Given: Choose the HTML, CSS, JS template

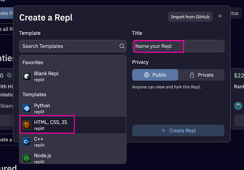Looking at the screenshot, I should (x=73, y=125).
